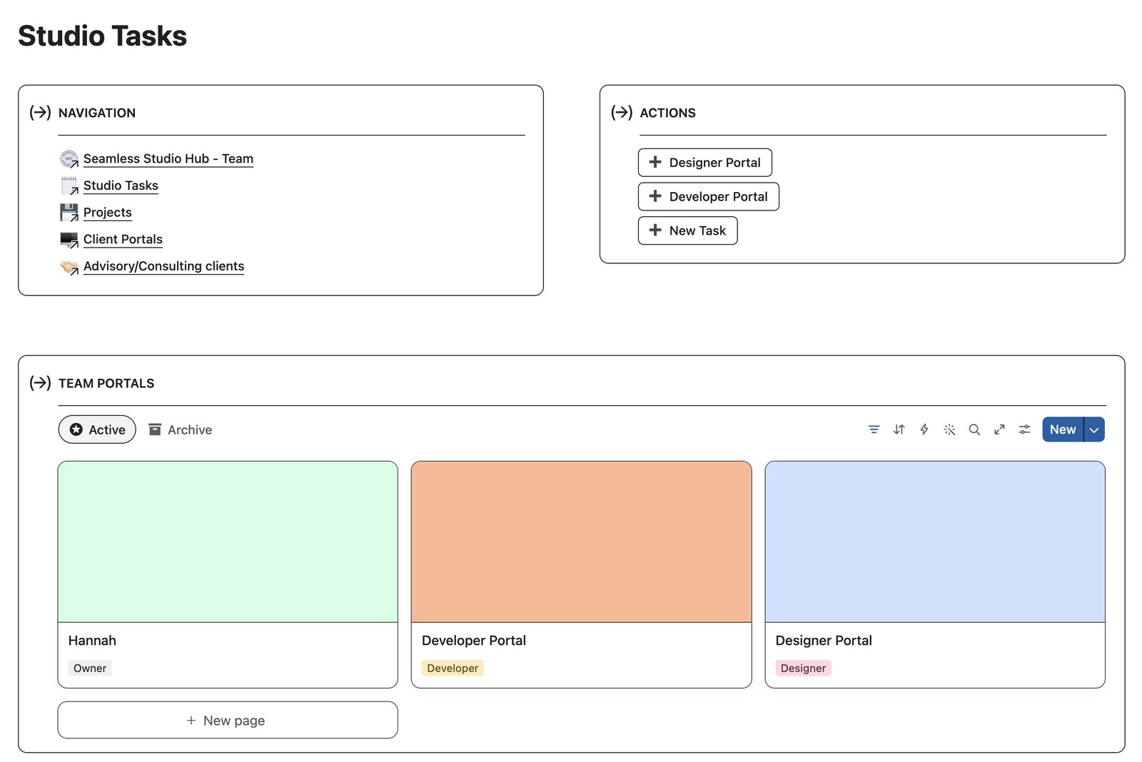Open the Projects navigation link

click(108, 213)
